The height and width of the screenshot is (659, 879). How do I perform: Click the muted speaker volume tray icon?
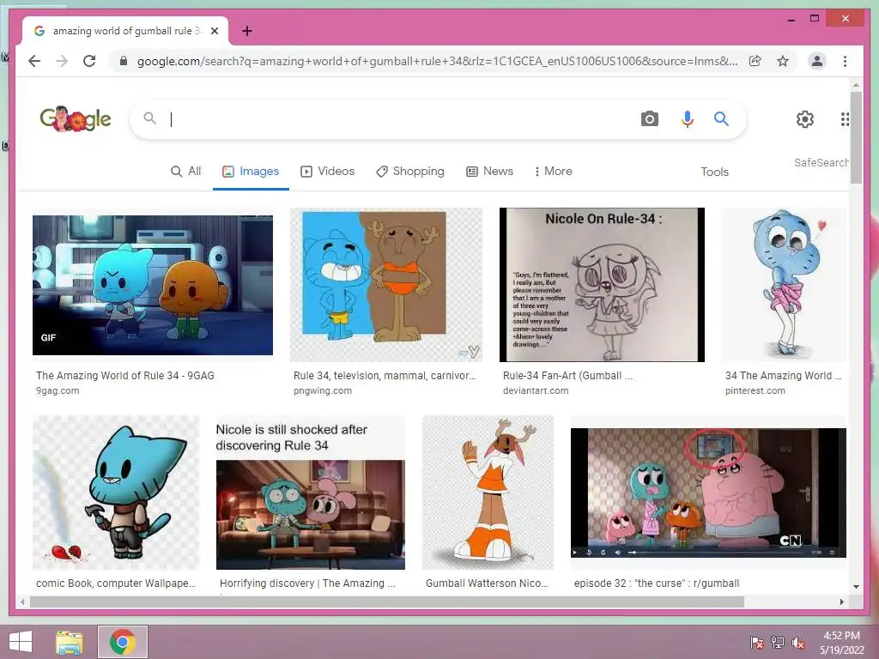798,643
